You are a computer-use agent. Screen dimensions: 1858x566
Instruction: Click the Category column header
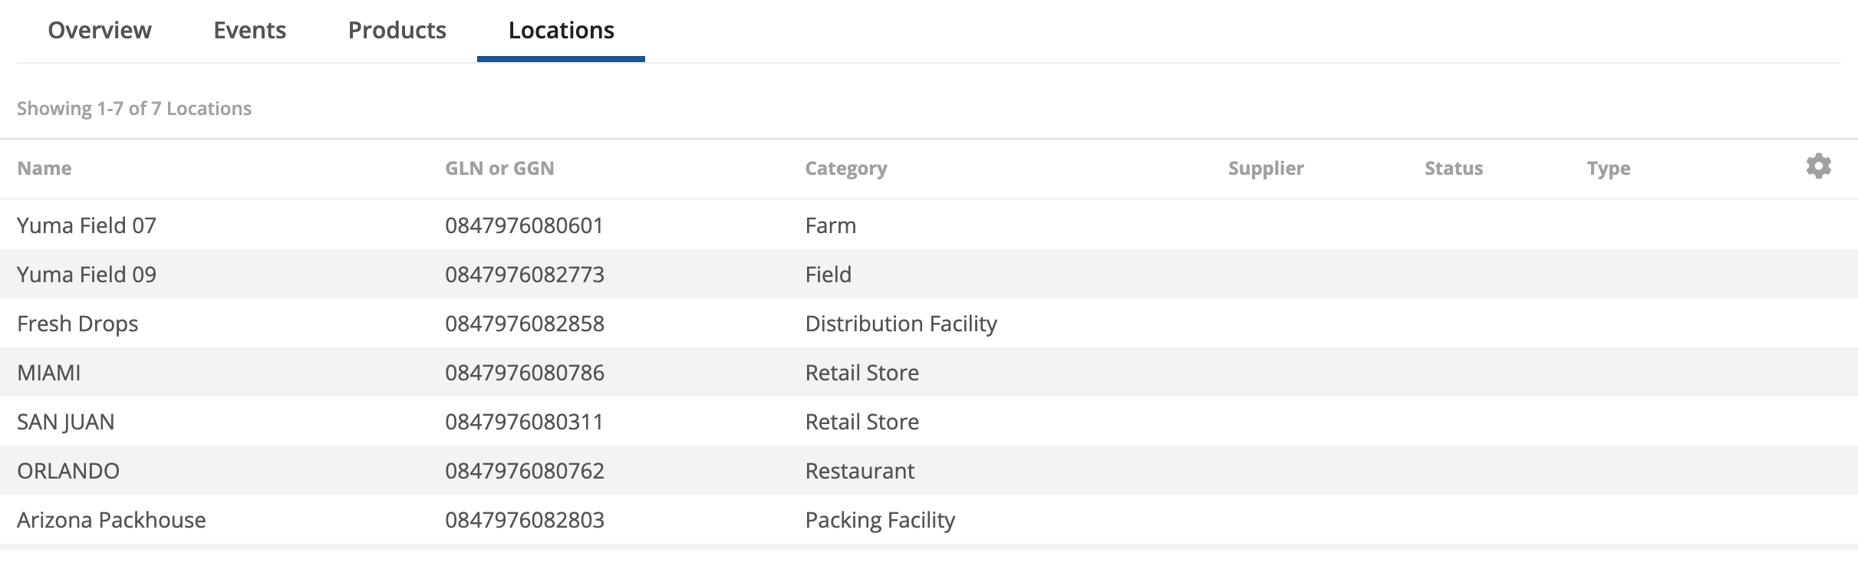coord(846,168)
